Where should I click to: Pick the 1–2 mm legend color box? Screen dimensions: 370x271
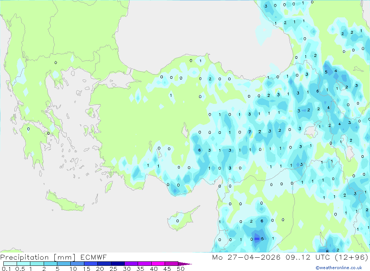tap(37, 264)
